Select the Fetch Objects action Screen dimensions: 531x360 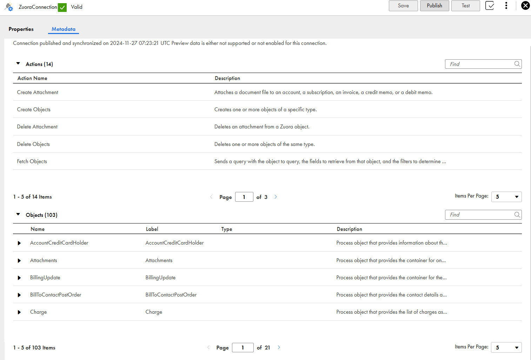(32, 161)
